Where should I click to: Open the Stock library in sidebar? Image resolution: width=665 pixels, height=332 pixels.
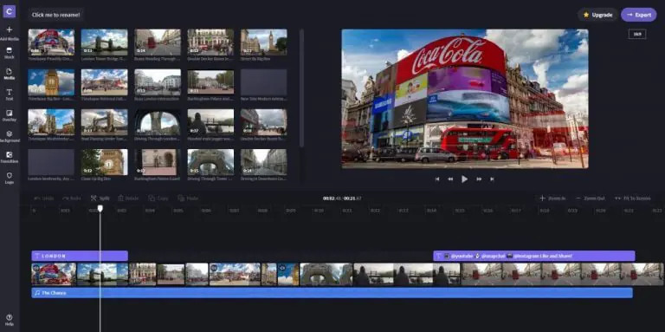pos(10,53)
